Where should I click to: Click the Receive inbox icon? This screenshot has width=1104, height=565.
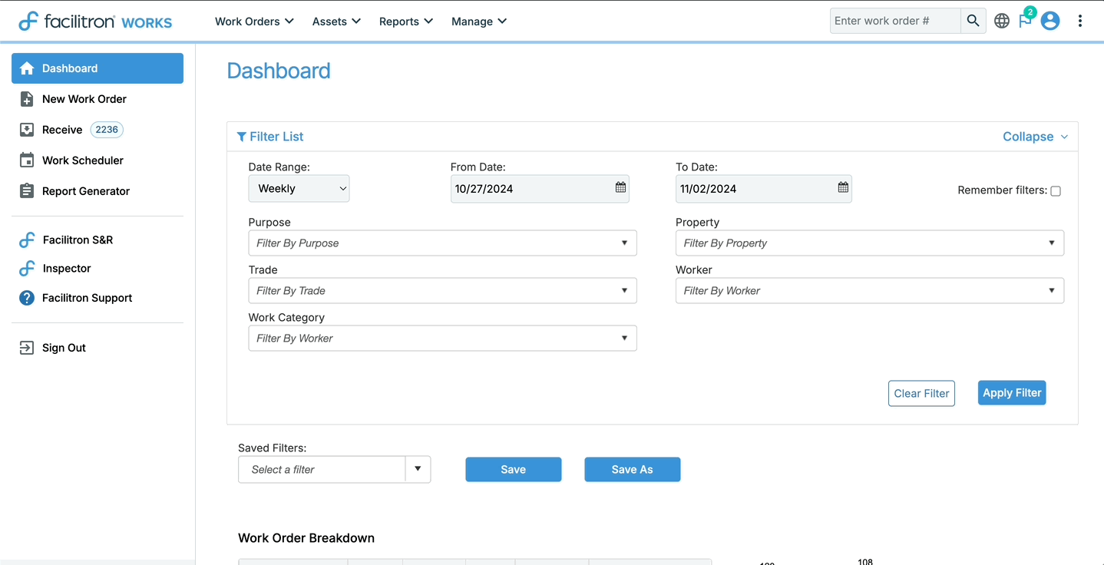coord(27,130)
